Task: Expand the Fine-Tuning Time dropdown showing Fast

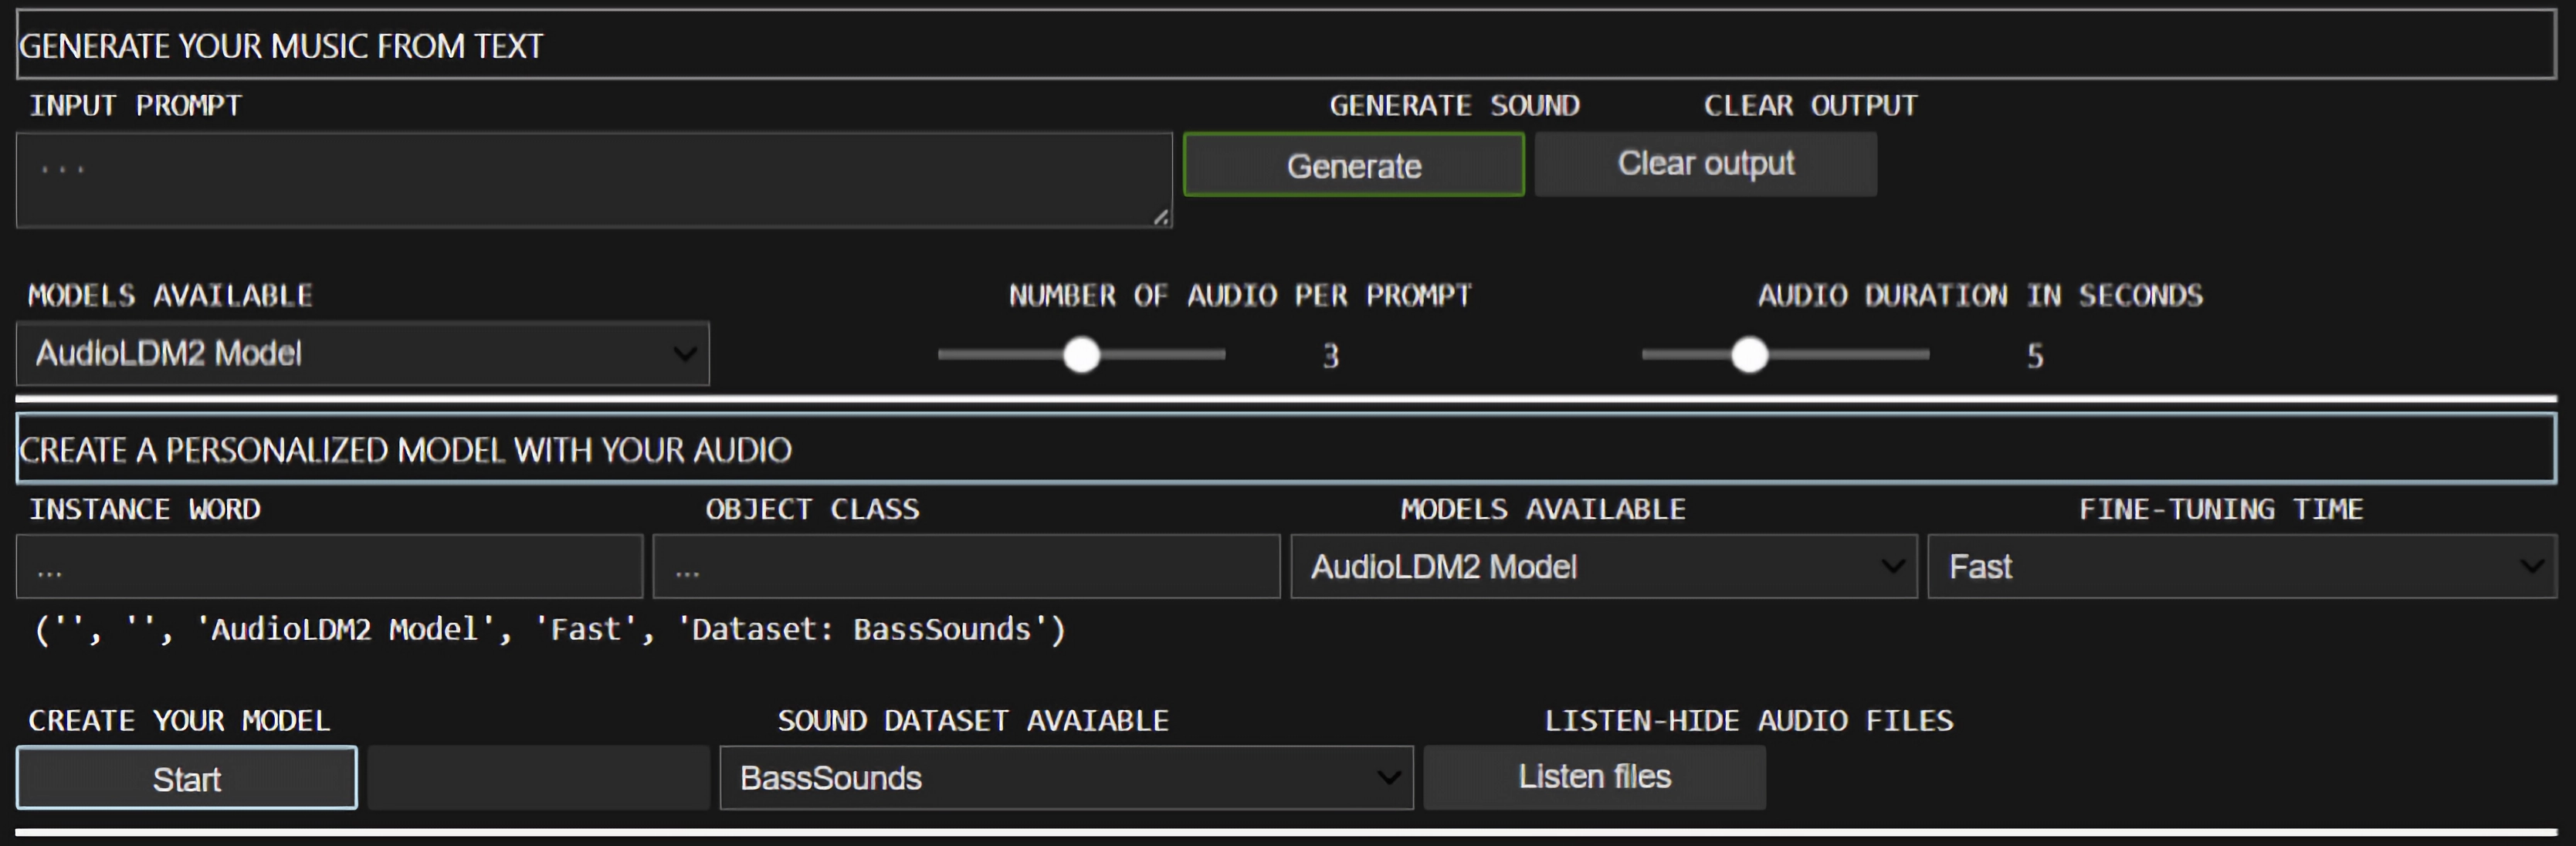Action: (2241, 567)
